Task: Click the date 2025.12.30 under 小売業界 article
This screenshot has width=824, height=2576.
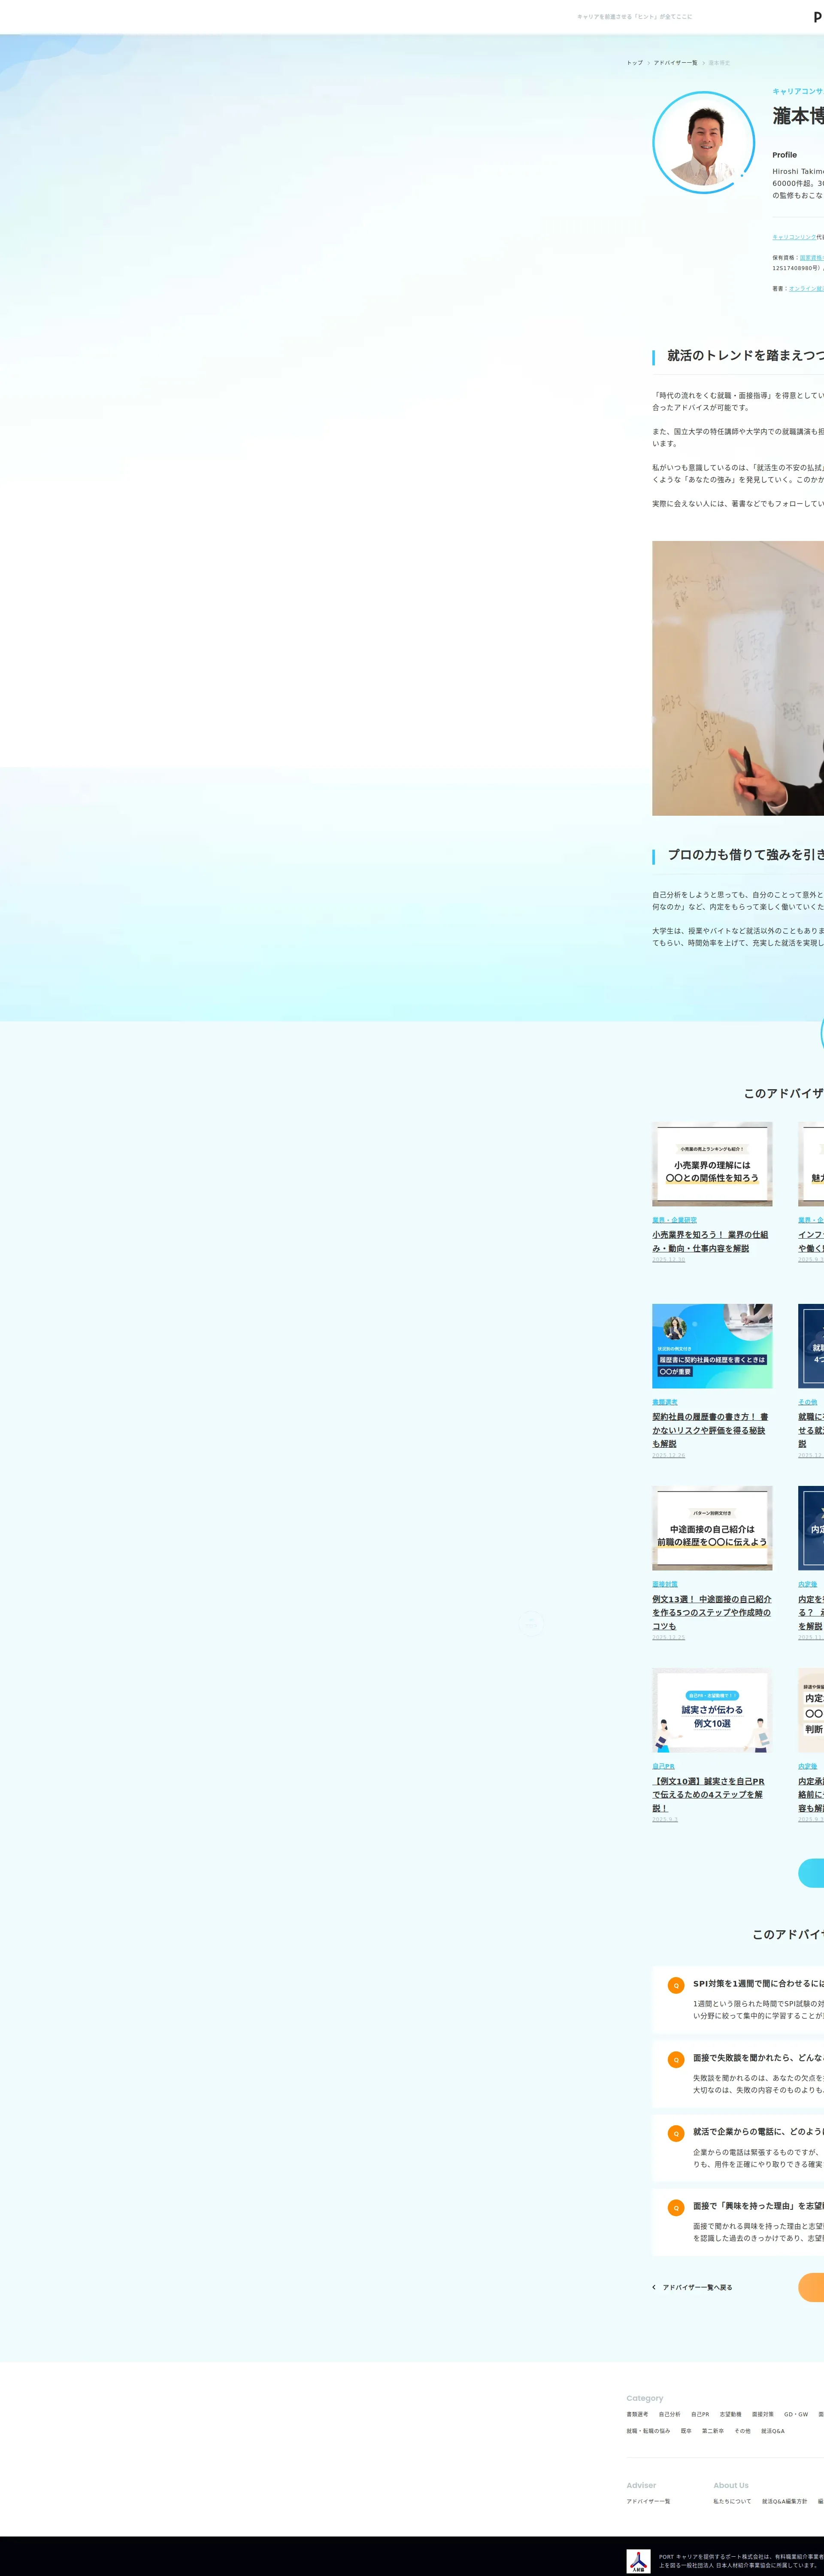Action: click(x=668, y=1260)
